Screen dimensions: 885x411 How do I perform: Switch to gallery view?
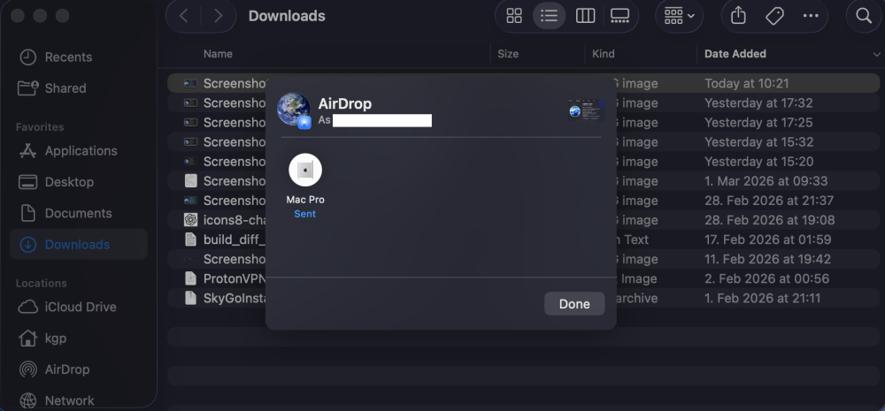coord(619,16)
